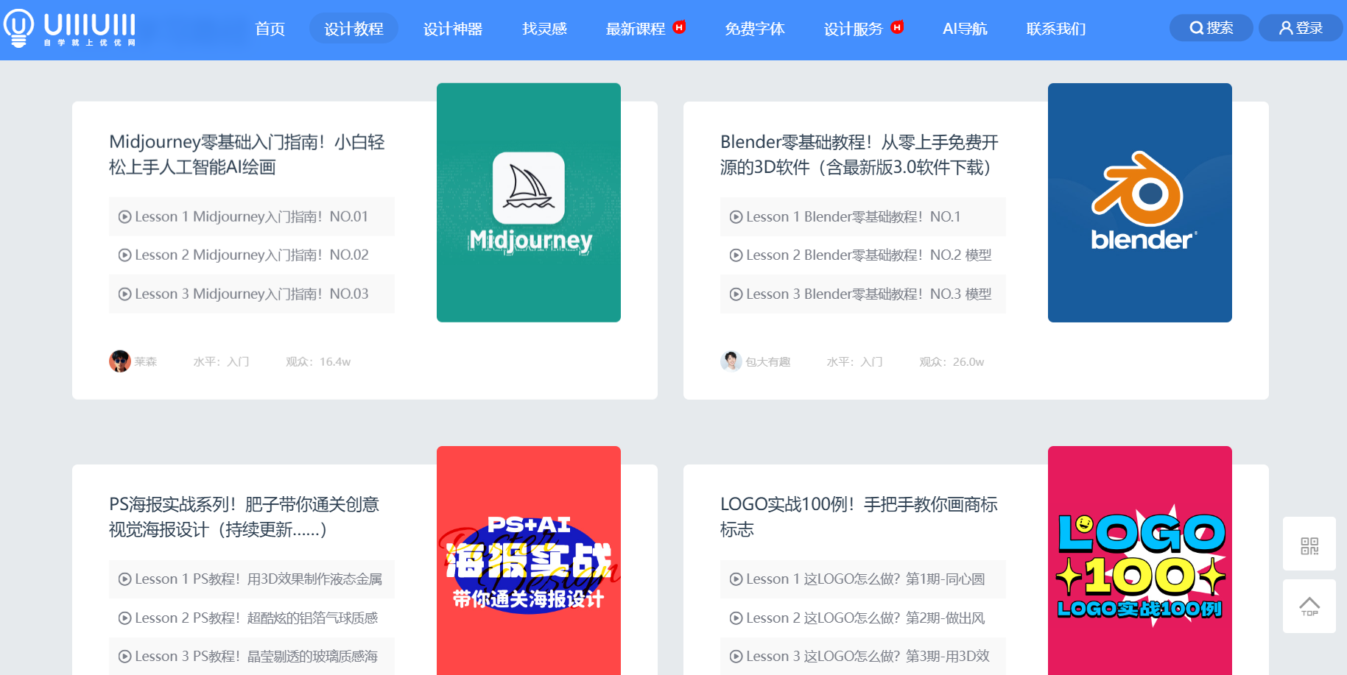
Task: Open the 免费字体 menu item
Action: point(755,29)
